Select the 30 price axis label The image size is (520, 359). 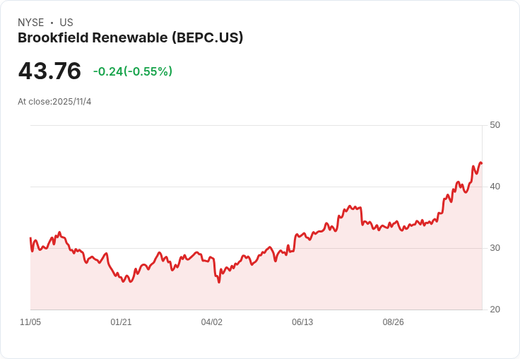[495, 248]
